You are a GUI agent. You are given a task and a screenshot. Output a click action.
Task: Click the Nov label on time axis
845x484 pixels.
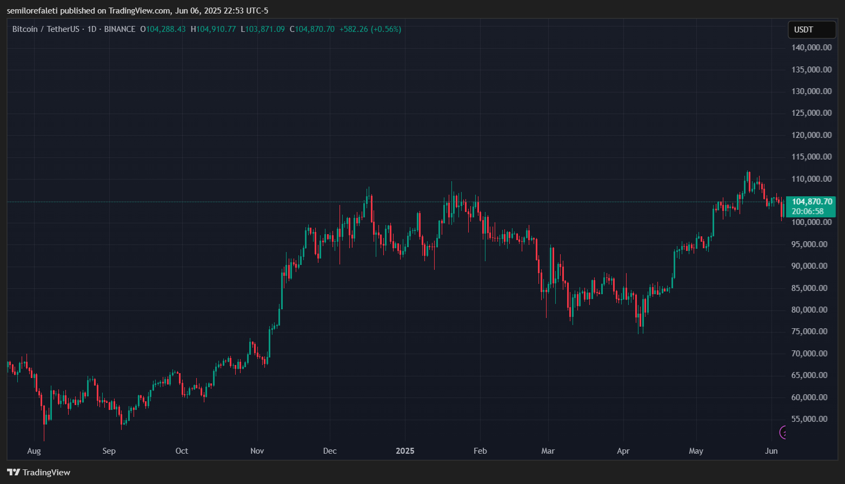pos(257,451)
